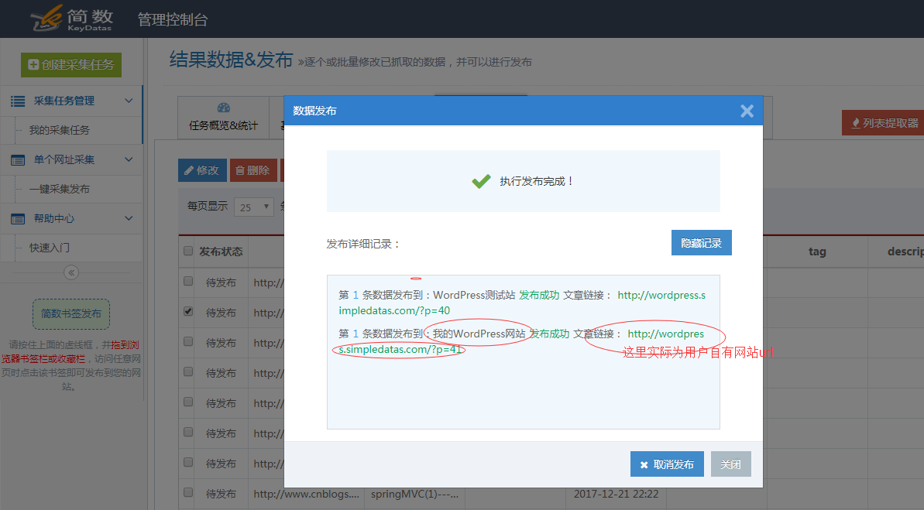Open 我的采集任务
The image size is (924, 510).
point(60,130)
